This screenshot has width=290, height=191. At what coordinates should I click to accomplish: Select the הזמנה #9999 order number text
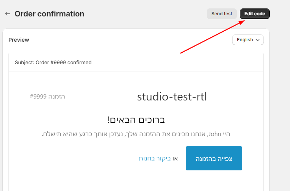[47, 97]
